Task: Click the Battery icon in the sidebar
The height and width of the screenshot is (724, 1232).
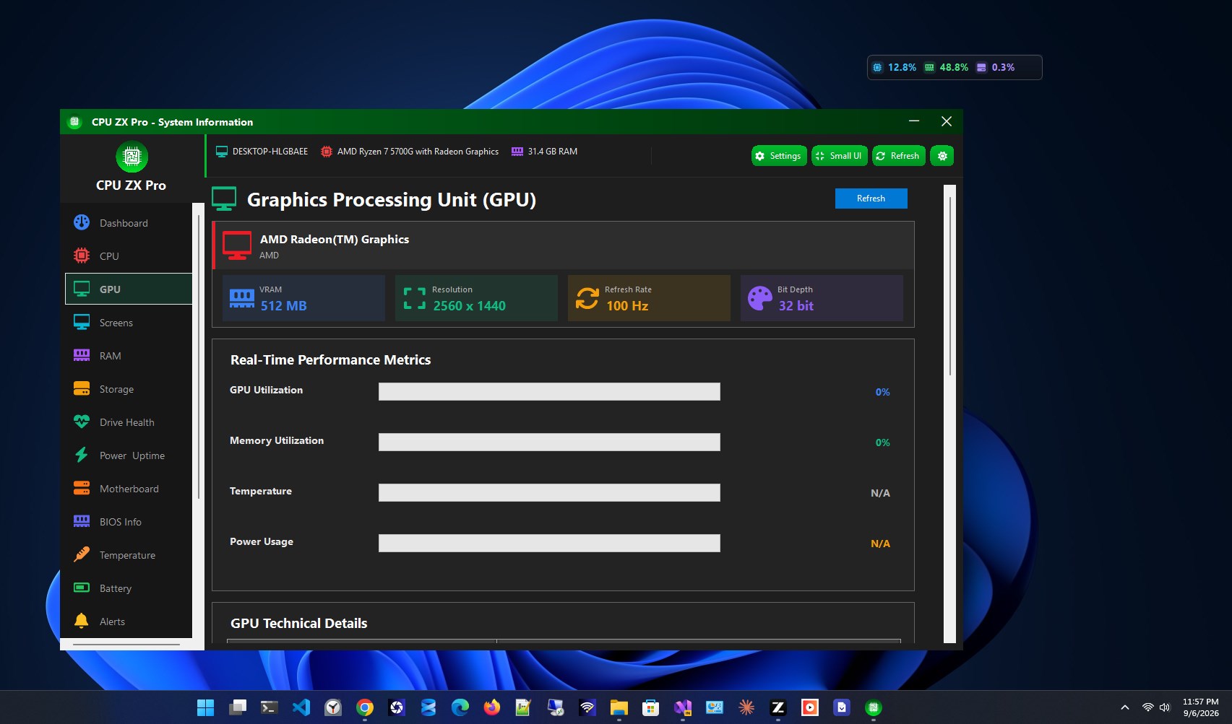Action: [82, 588]
